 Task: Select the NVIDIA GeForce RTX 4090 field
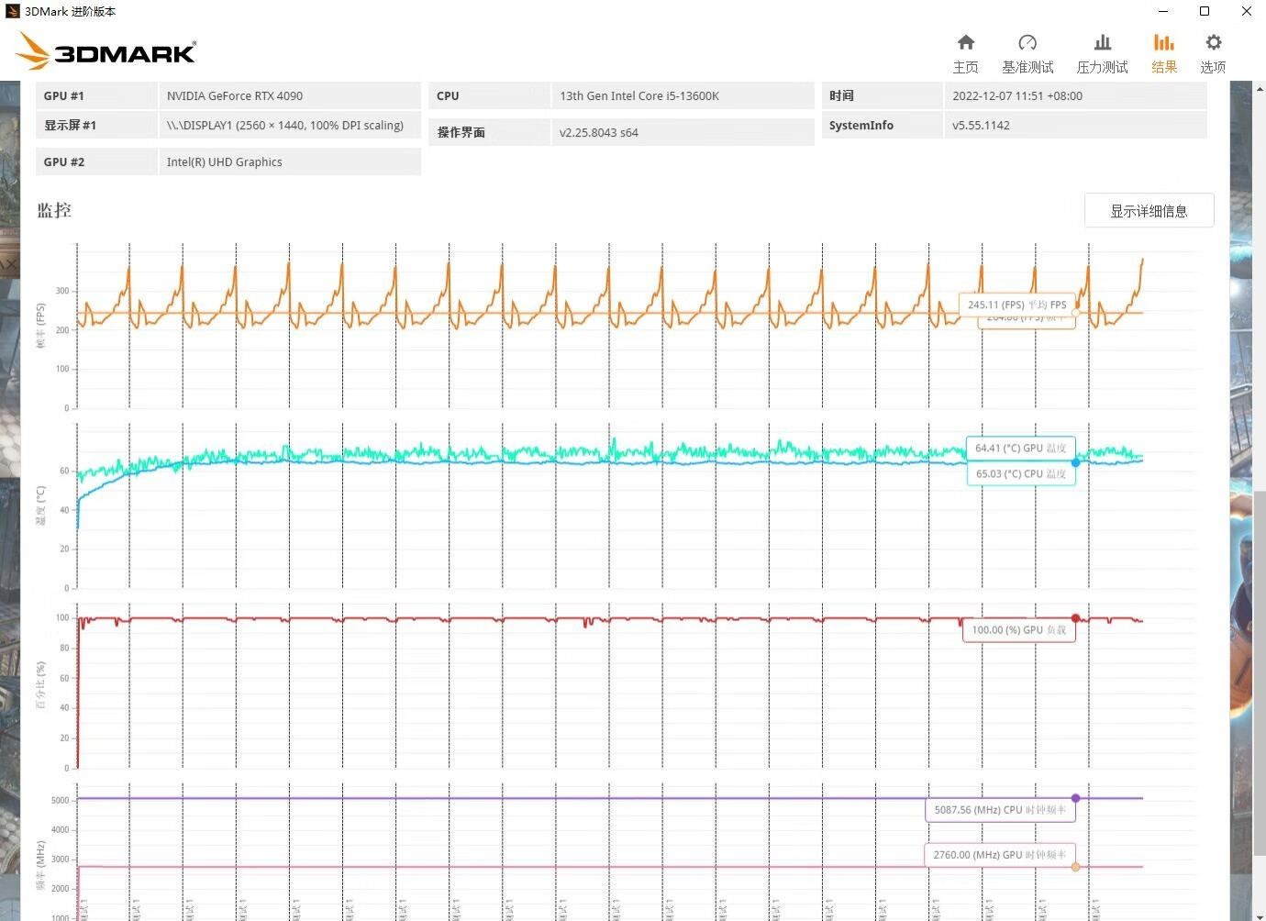click(x=289, y=95)
